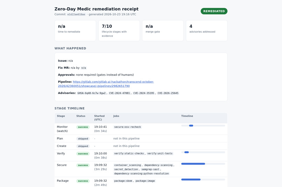Click the secret_detection job tag
282x187 pixels.
pos(126,169)
